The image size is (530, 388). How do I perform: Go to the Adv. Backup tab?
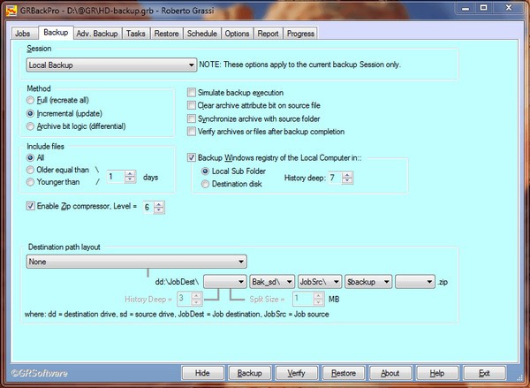coord(96,34)
